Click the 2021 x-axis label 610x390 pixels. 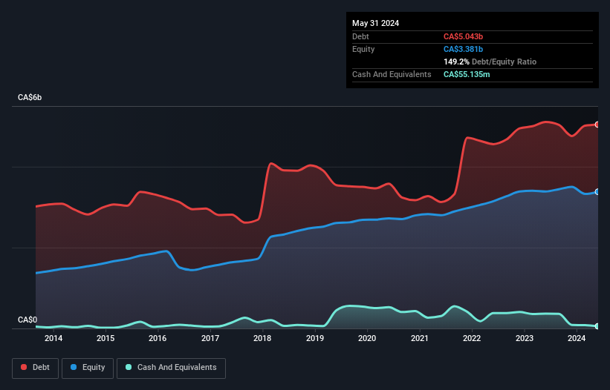click(x=419, y=338)
